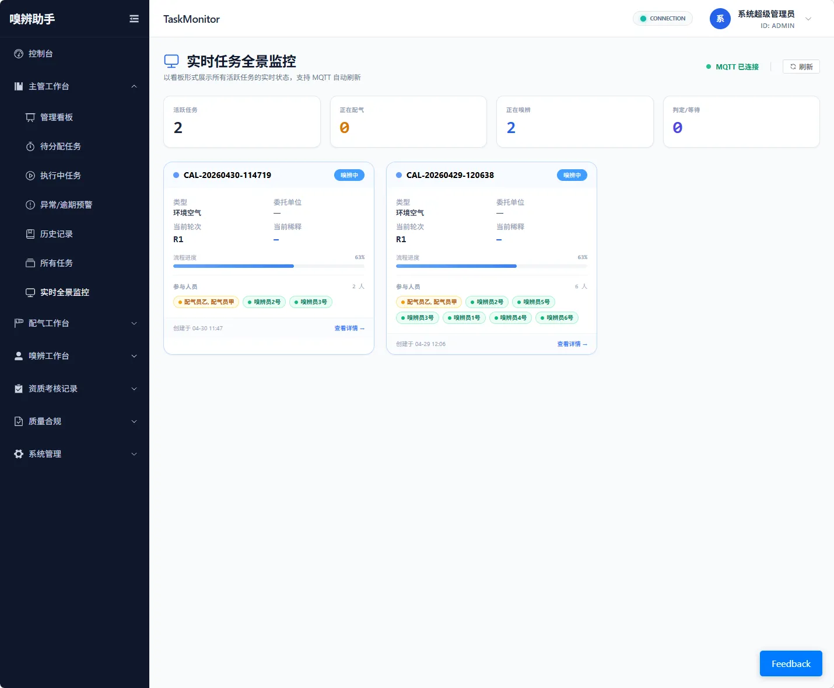The height and width of the screenshot is (688, 834).
Task: Expand the 质量合规 menu group
Action: tap(134, 421)
